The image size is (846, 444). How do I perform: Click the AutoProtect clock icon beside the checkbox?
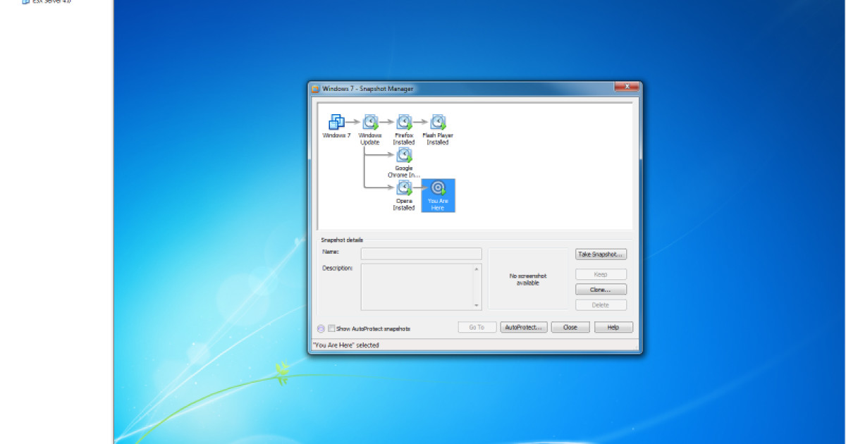tap(321, 328)
